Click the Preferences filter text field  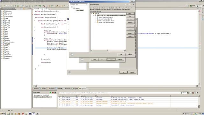tap(79, 4)
